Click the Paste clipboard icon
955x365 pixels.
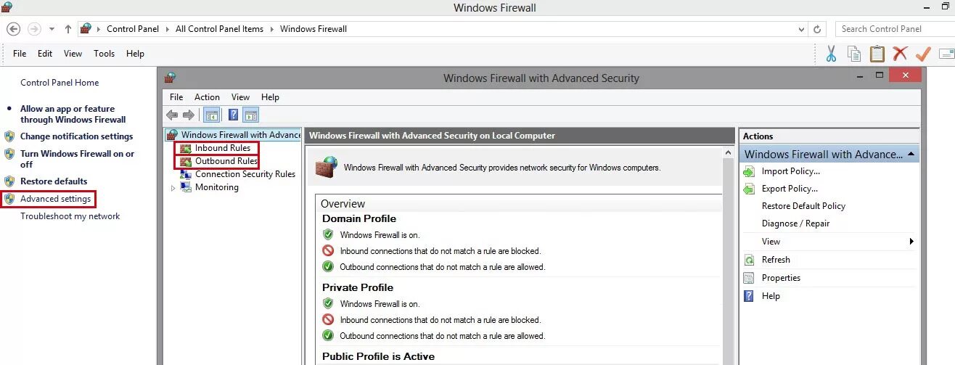pos(877,54)
